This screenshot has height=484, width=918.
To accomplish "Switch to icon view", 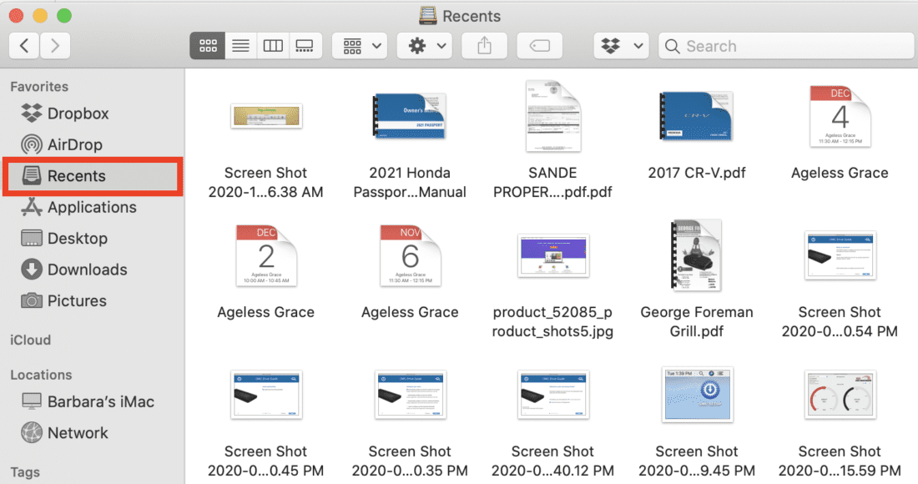I will pos(208,46).
